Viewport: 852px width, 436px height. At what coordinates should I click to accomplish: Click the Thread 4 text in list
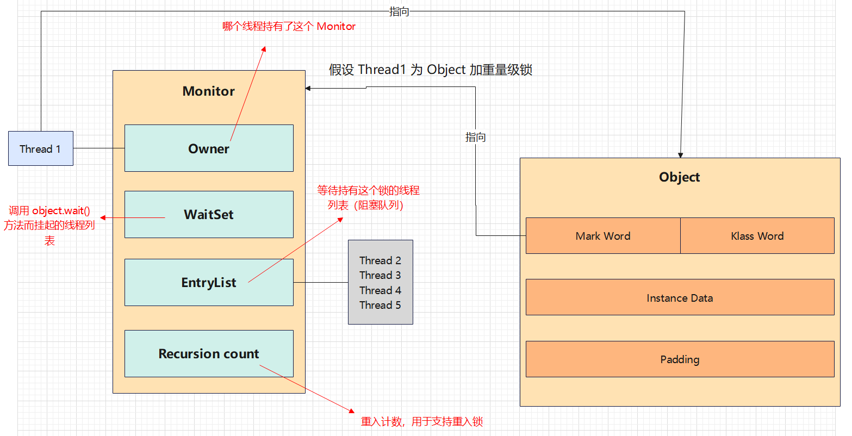(380, 290)
